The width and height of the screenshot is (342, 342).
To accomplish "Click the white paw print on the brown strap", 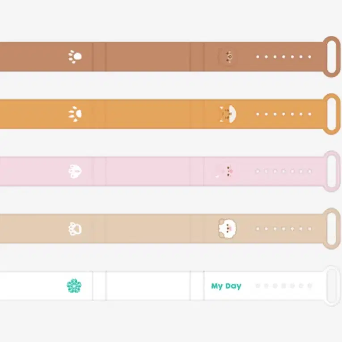I will pos(75,57).
